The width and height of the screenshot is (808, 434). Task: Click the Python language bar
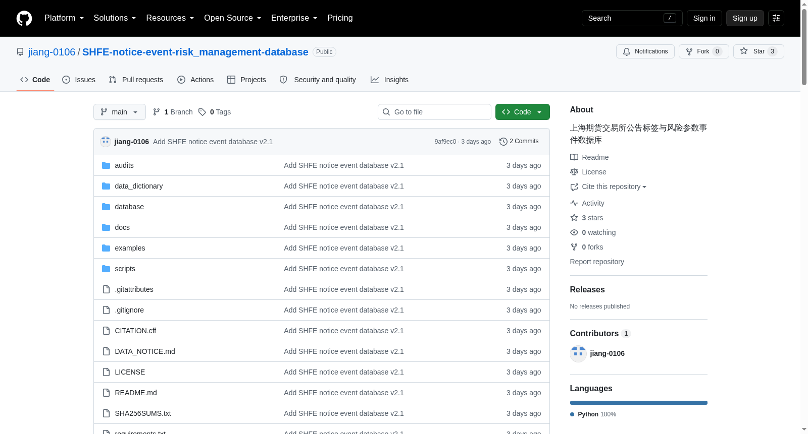639,403
